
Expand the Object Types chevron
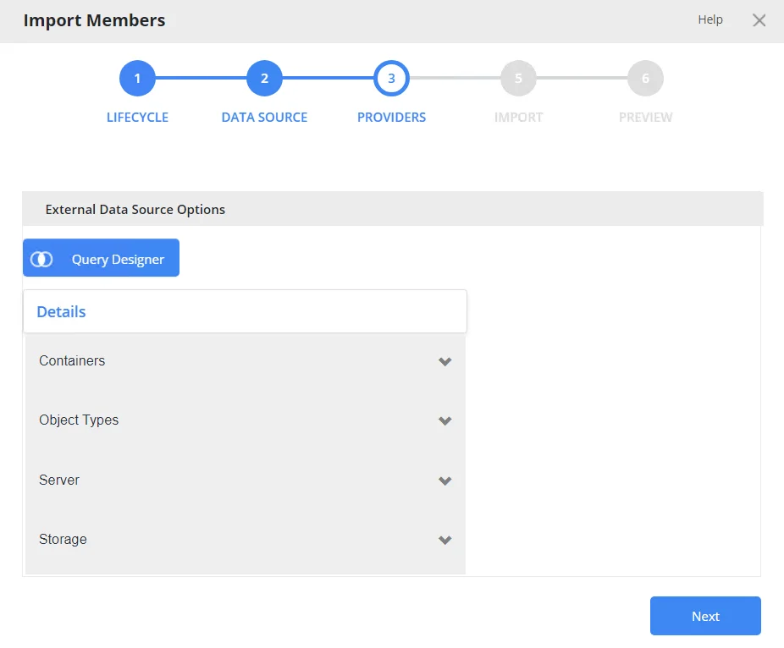[445, 420]
